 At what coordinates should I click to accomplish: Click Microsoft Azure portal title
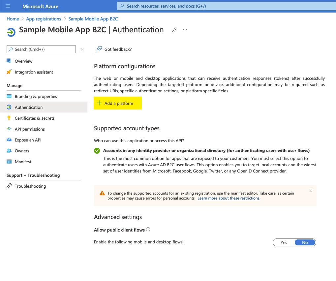click(40, 6)
